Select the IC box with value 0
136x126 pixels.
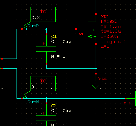pos(43,83)
